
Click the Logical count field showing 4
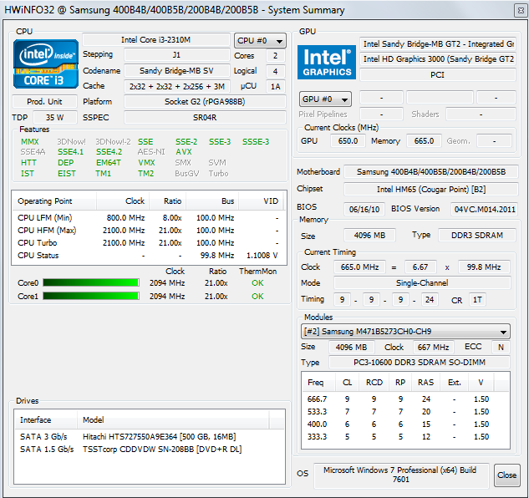click(275, 71)
